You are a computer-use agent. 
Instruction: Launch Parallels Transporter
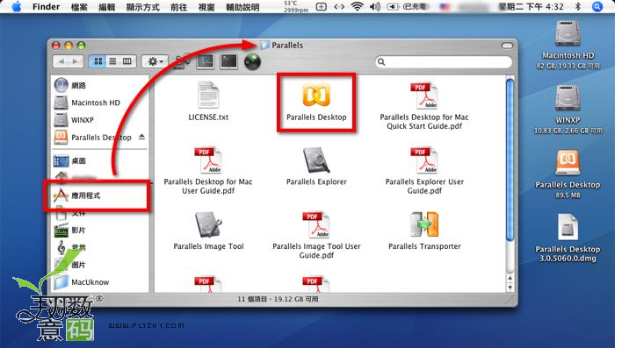pyautogui.click(x=424, y=224)
